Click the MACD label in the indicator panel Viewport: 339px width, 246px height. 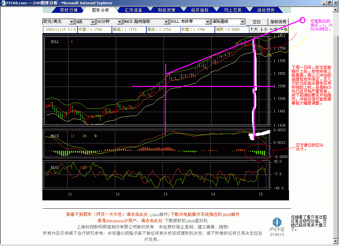(55, 136)
